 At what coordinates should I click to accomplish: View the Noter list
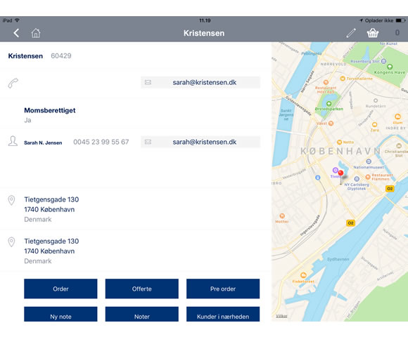click(142, 314)
